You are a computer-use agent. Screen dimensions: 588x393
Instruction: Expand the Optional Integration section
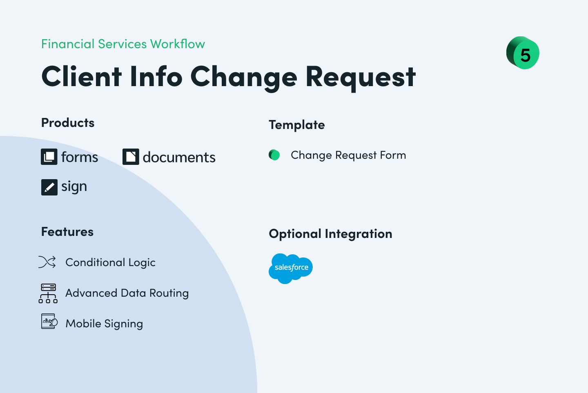point(330,234)
